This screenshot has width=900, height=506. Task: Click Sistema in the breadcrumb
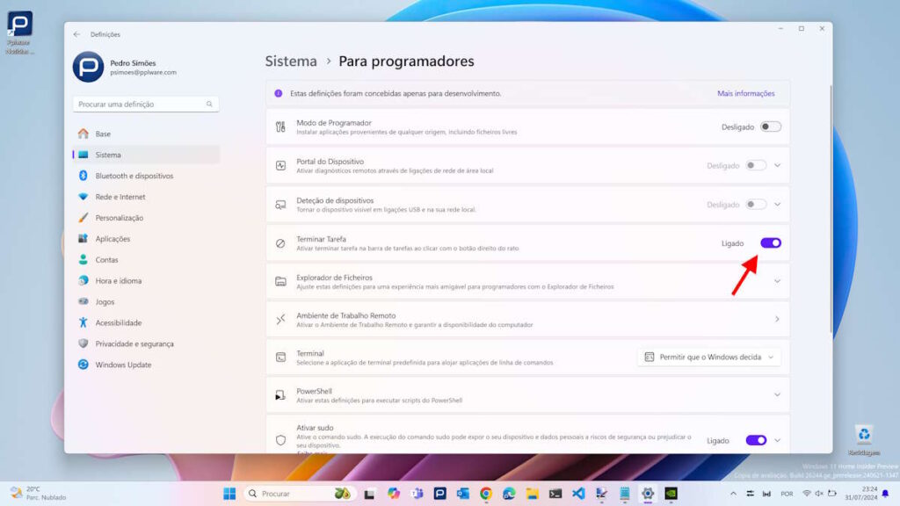(291, 61)
